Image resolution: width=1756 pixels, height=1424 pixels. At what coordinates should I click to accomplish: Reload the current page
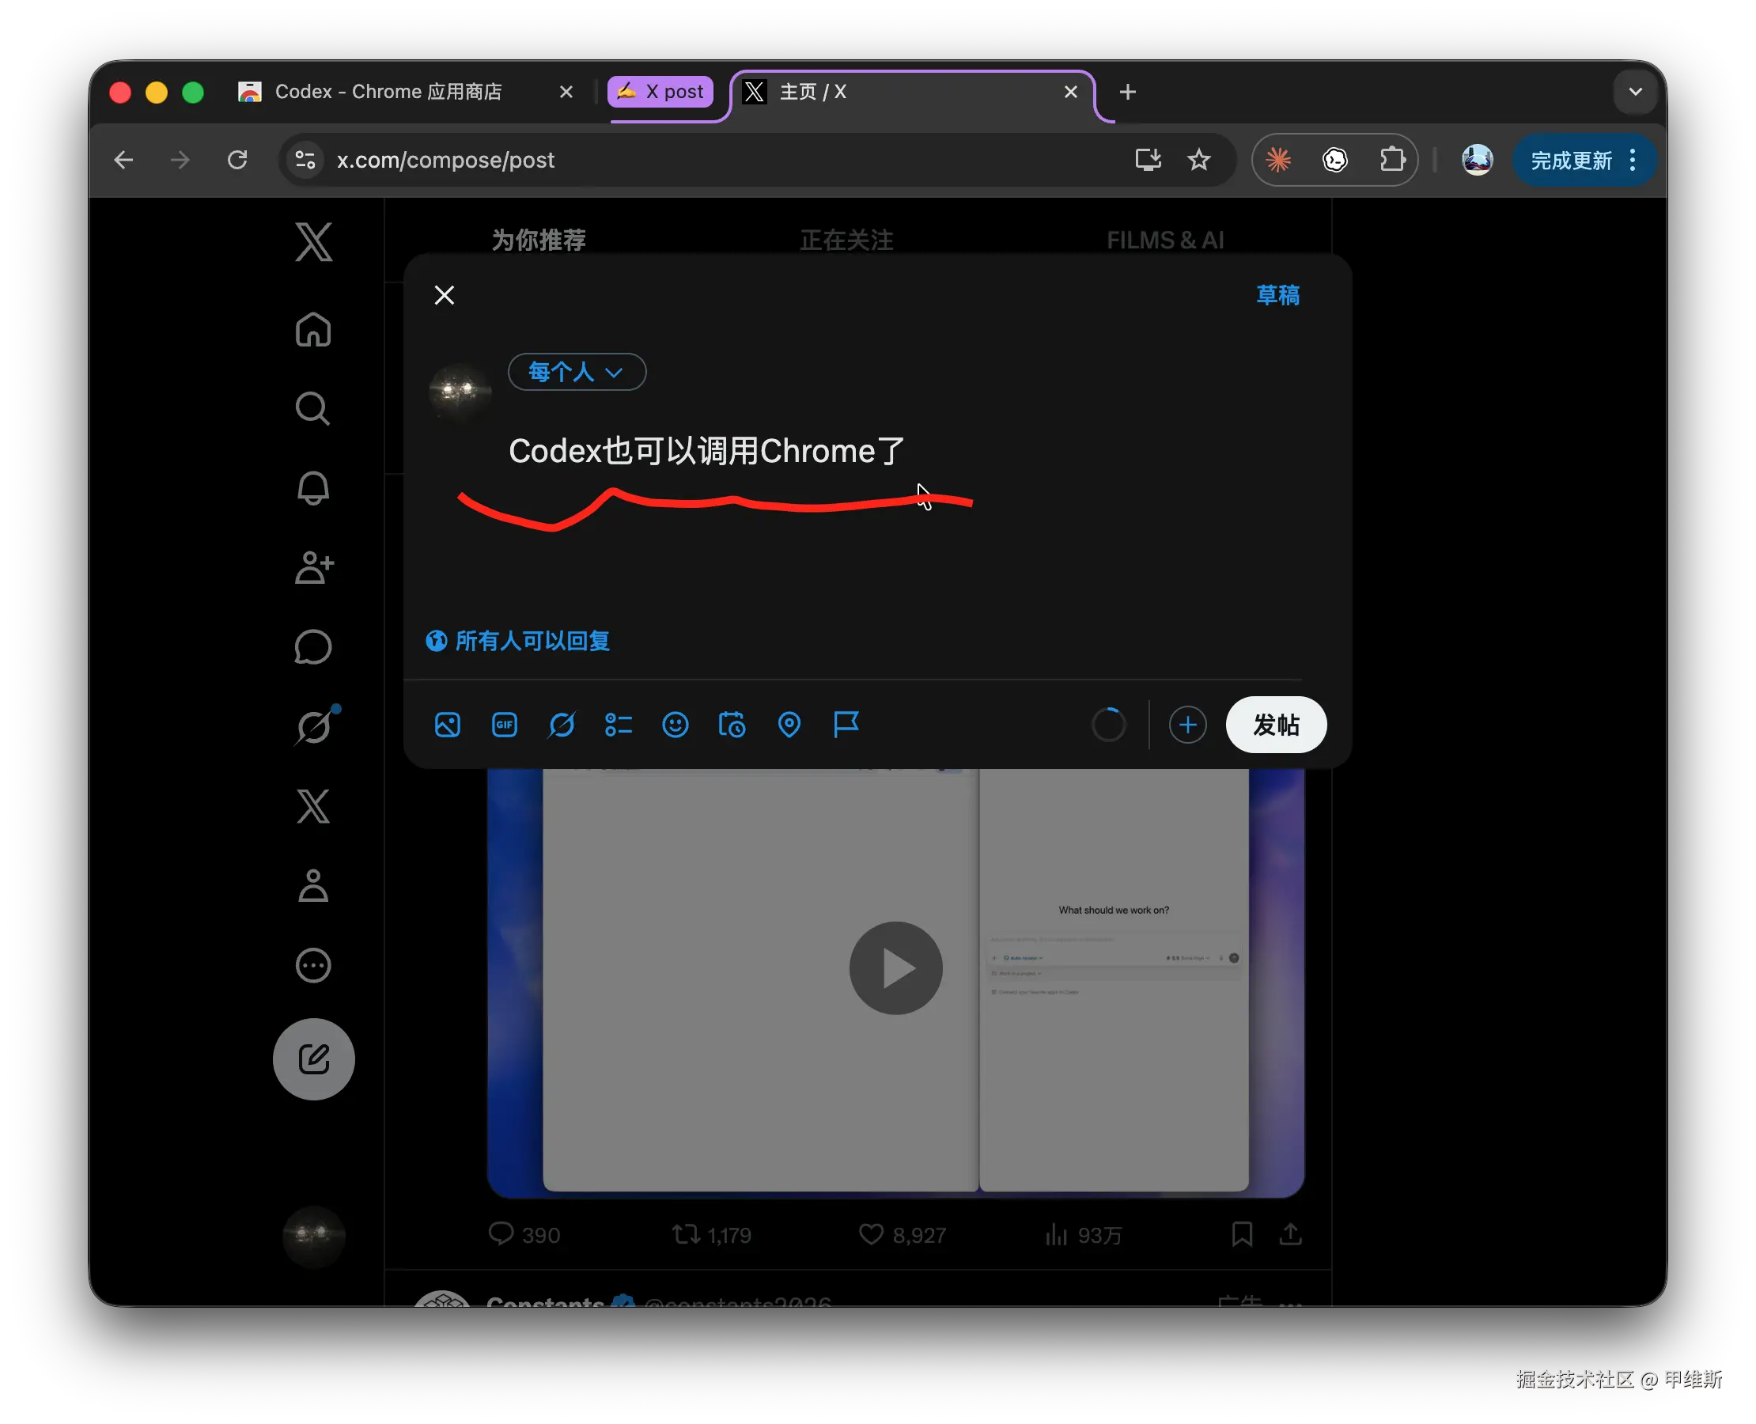[237, 160]
